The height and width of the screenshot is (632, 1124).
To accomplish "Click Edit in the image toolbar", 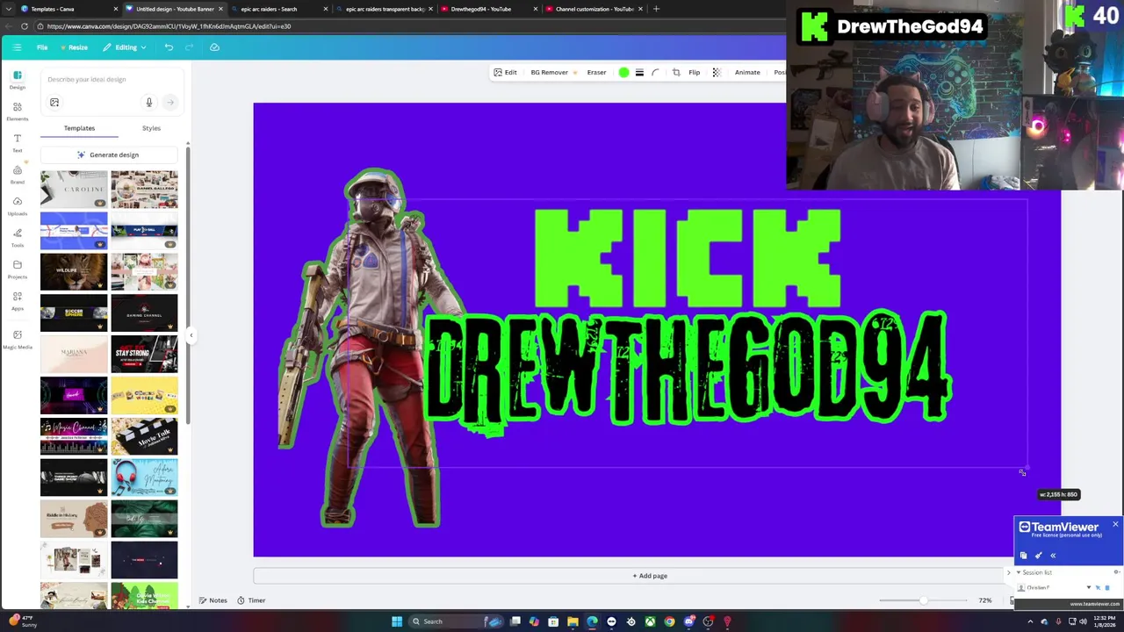I will pos(505,73).
